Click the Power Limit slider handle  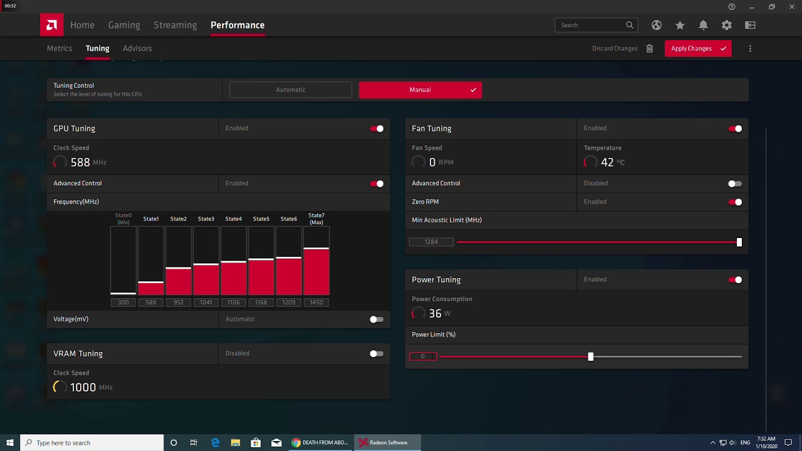pyautogui.click(x=590, y=356)
